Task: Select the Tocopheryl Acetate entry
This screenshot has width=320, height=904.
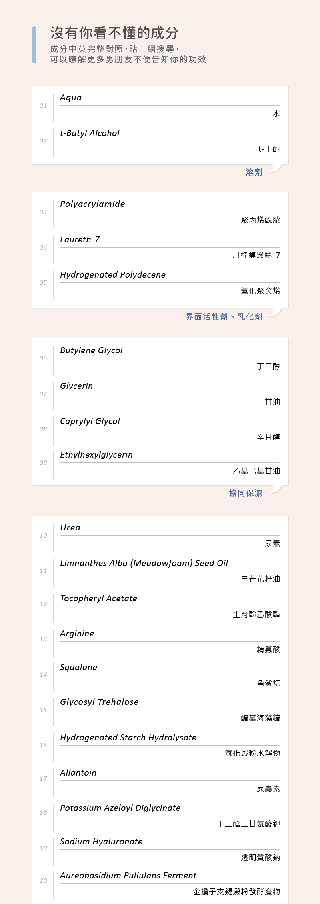Action: 98,598
